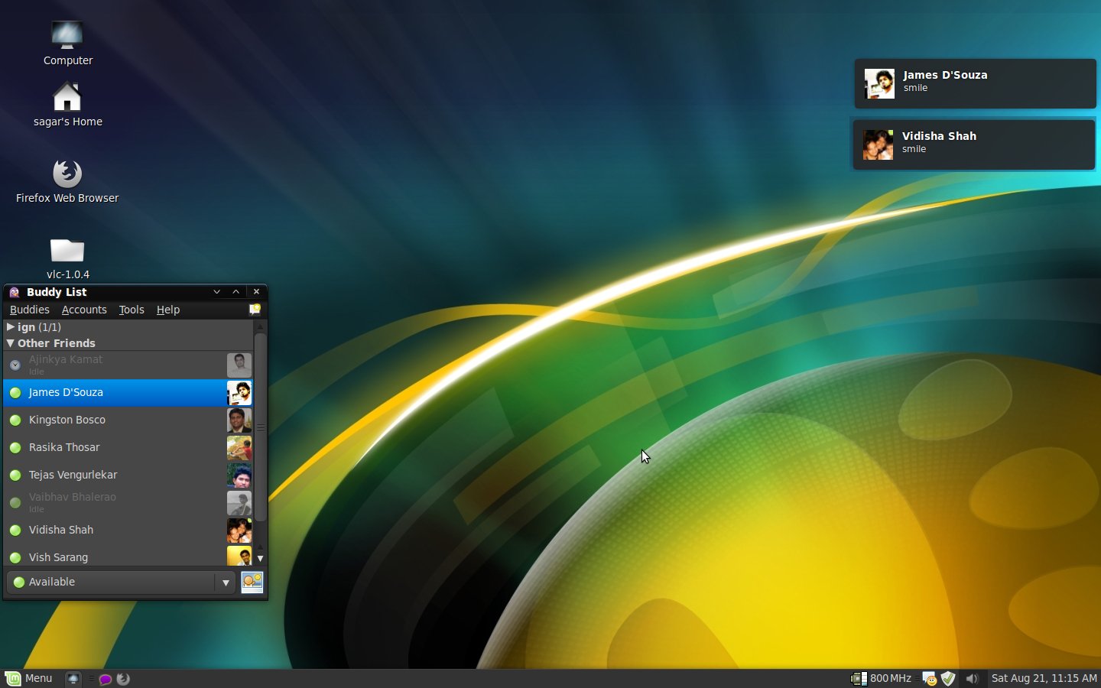
Task: Click James D'Souza's avatar in the notification
Action: (x=879, y=83)
